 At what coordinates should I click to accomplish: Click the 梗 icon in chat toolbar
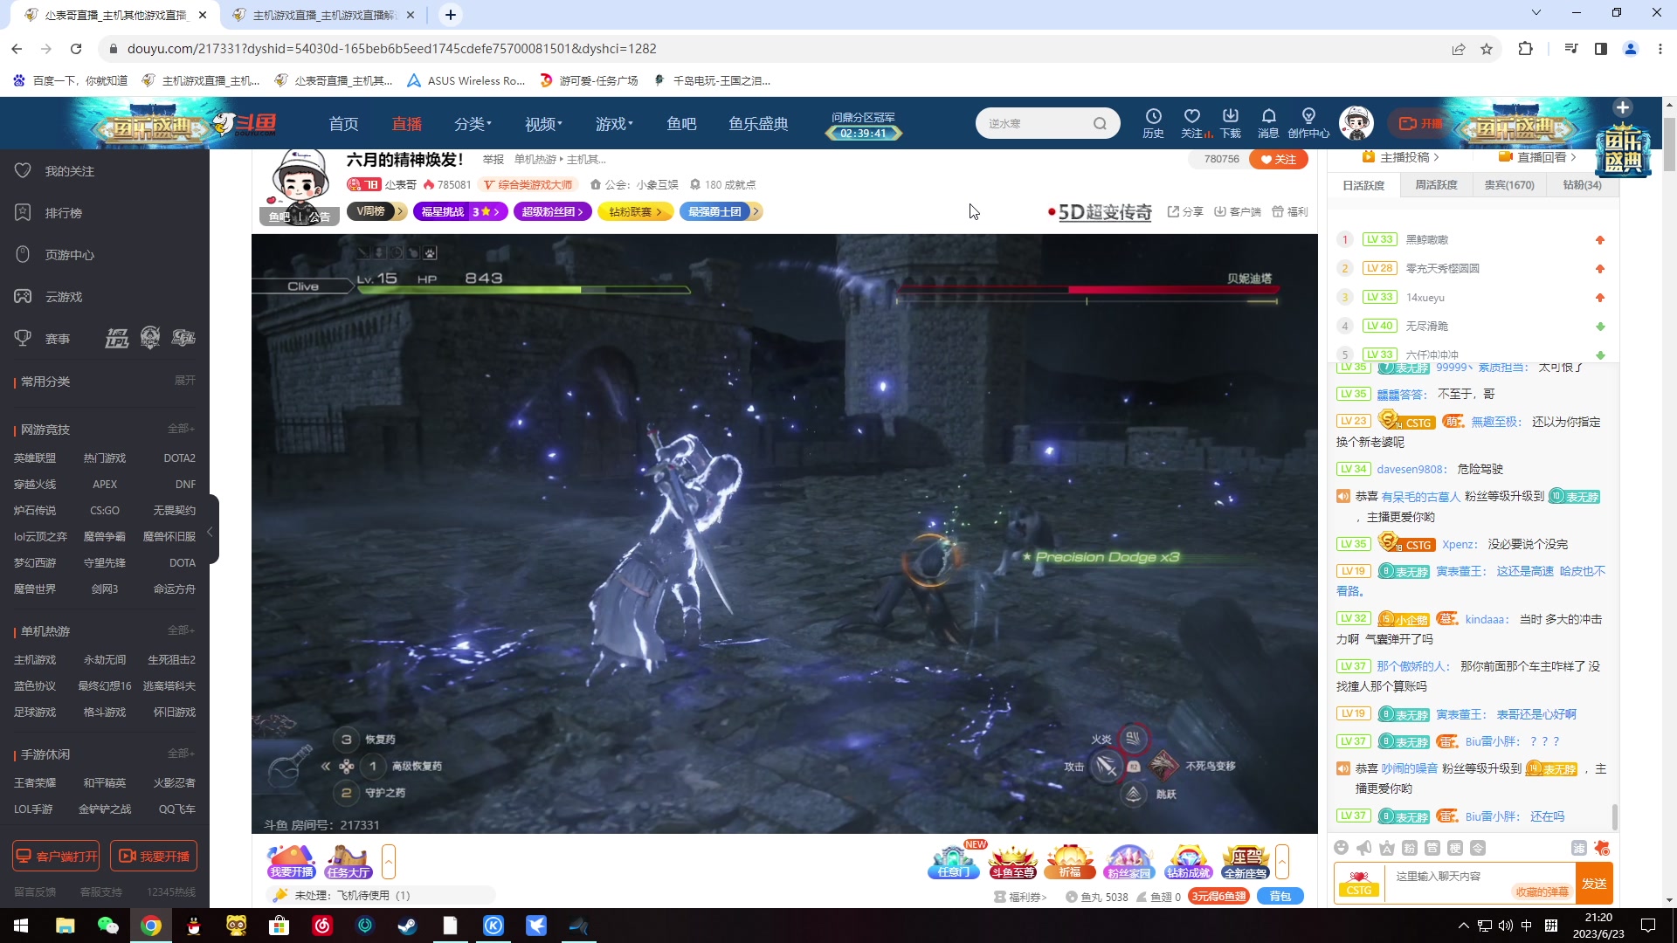coord(1455,848)
